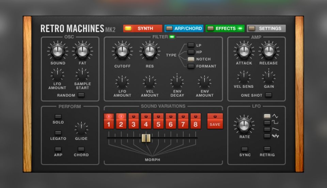Toggle the ONE SHOT switch

point(268,95)
